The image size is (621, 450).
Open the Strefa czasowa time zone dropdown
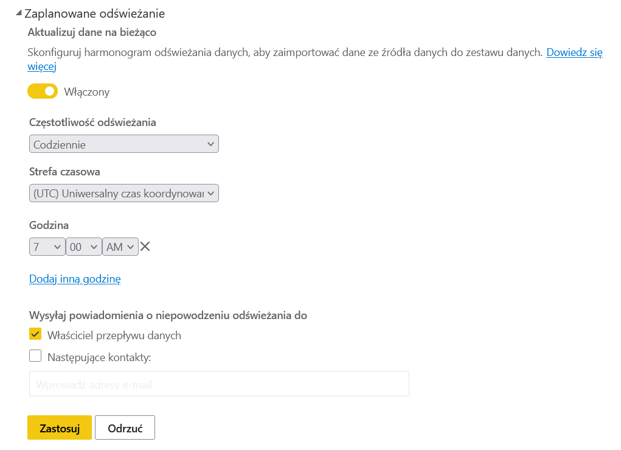123,194
